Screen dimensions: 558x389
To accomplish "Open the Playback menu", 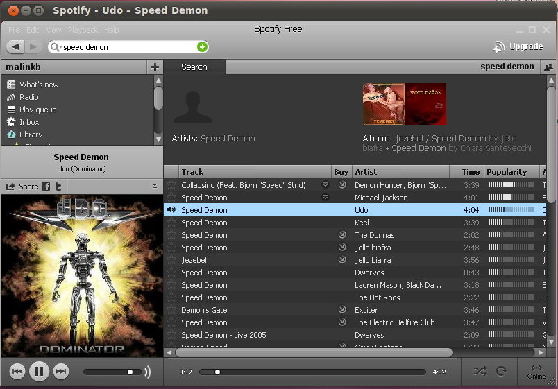I will (83, 30).
